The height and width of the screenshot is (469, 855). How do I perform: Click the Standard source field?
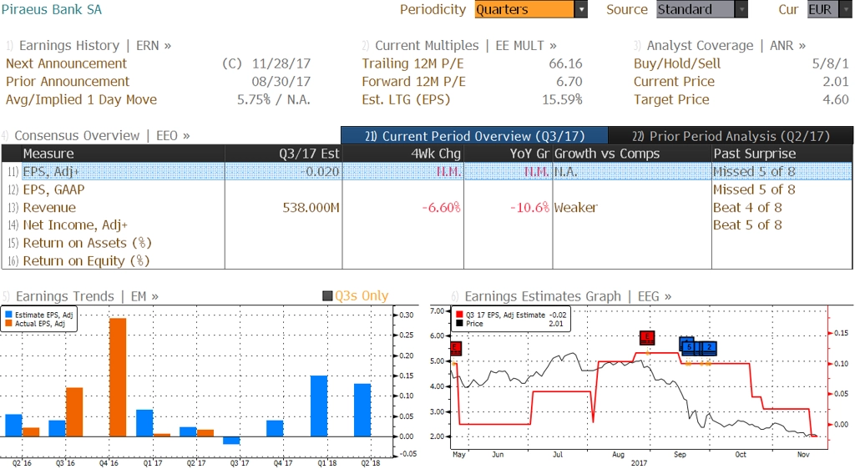click(696, 10)
